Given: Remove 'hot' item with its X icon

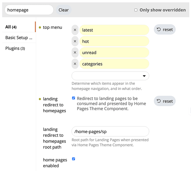Looking at the screenshot, I should 75,41.
